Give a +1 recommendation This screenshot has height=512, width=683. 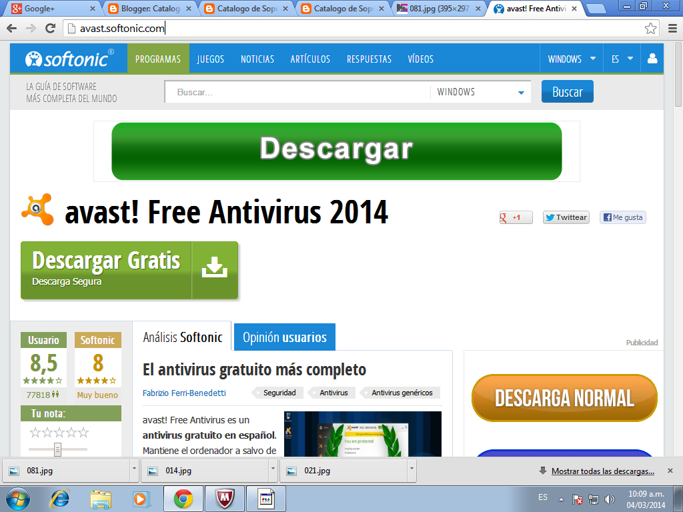514,217
